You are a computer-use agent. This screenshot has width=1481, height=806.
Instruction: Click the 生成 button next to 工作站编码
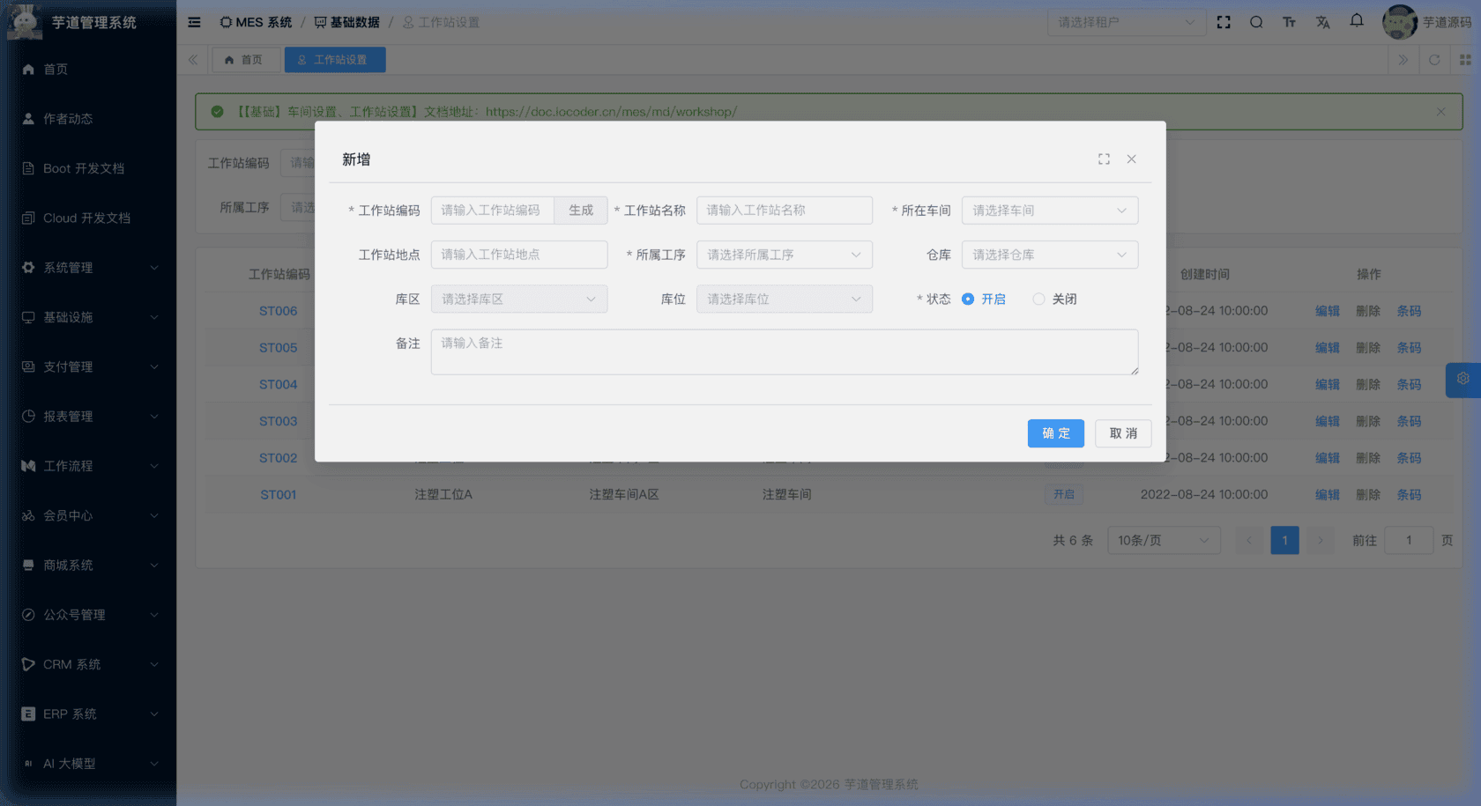(581, 210)
